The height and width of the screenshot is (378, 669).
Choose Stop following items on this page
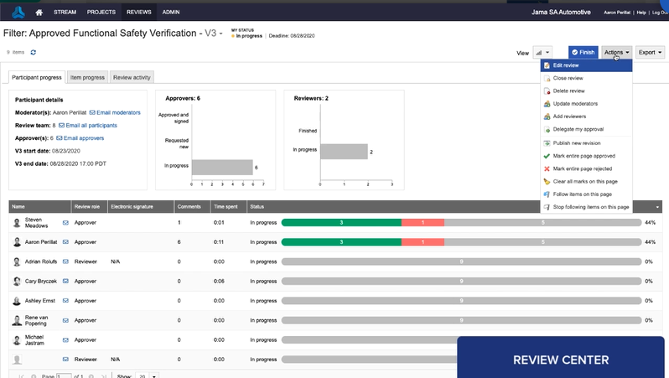(586, 207)
